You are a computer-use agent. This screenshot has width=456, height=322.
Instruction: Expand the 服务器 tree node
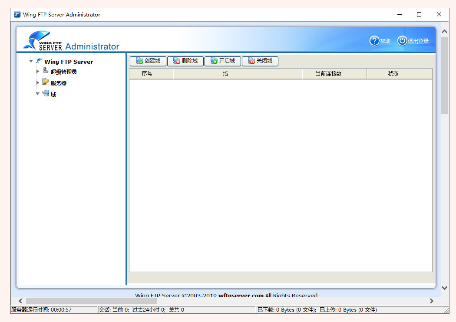(x=37, y=82)
